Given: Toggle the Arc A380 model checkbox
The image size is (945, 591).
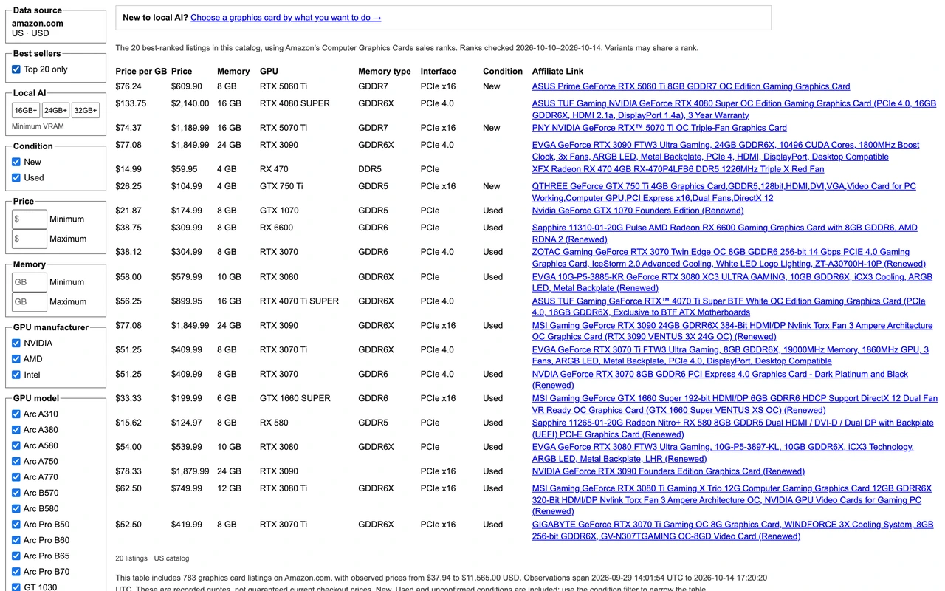Looking at the screenshot, I should click(x=16, y=430).
